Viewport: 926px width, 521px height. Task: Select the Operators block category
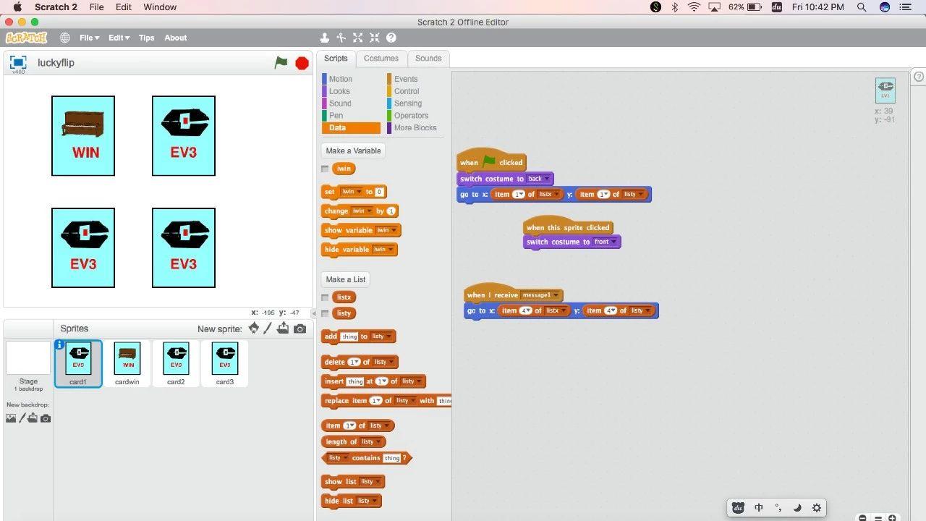pos(411,116)
